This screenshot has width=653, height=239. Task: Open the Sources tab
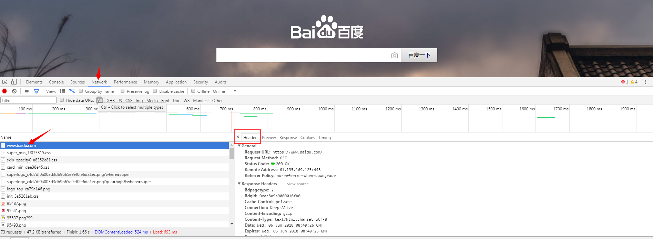[78, 82]
